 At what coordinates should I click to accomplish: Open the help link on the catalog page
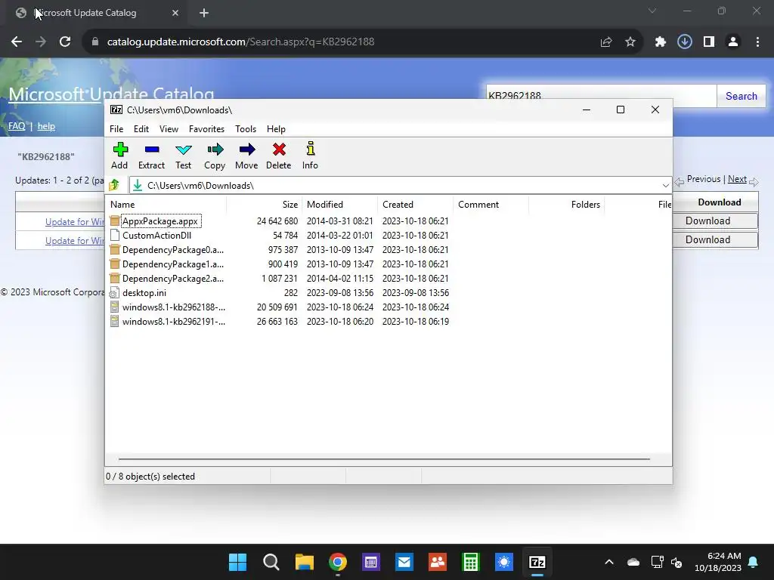[x=46, y=126]
